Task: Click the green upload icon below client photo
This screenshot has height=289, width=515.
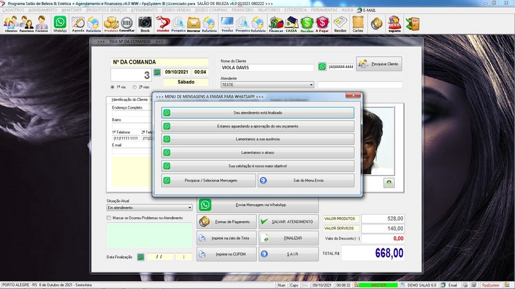Action: (389, 182)
